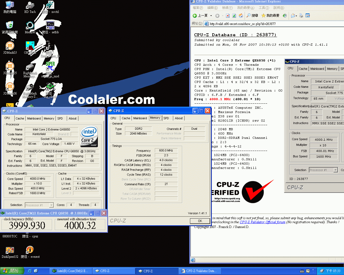Click the 3999.930 clock frequency readout
Viewport: 344px width, 275px height.
pos(27,226)
